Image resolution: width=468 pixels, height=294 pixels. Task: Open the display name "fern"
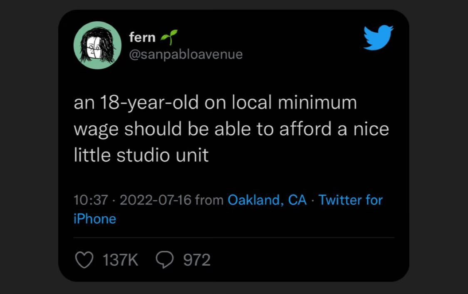142,37
